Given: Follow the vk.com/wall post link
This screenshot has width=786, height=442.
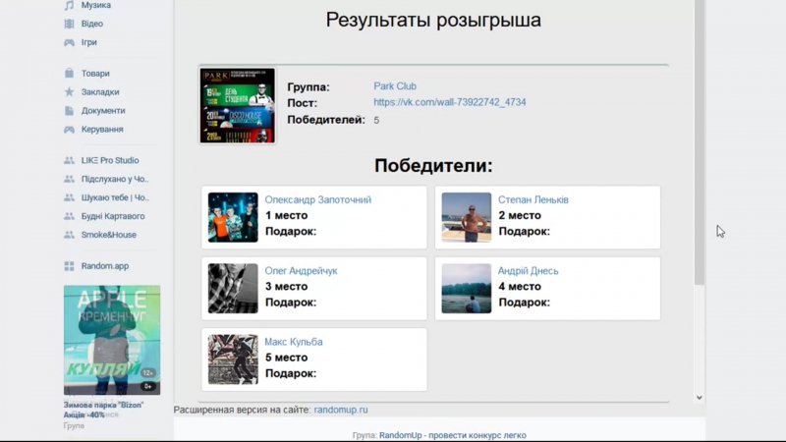Looking at the screenshot, I should click(x=449, y=103).
